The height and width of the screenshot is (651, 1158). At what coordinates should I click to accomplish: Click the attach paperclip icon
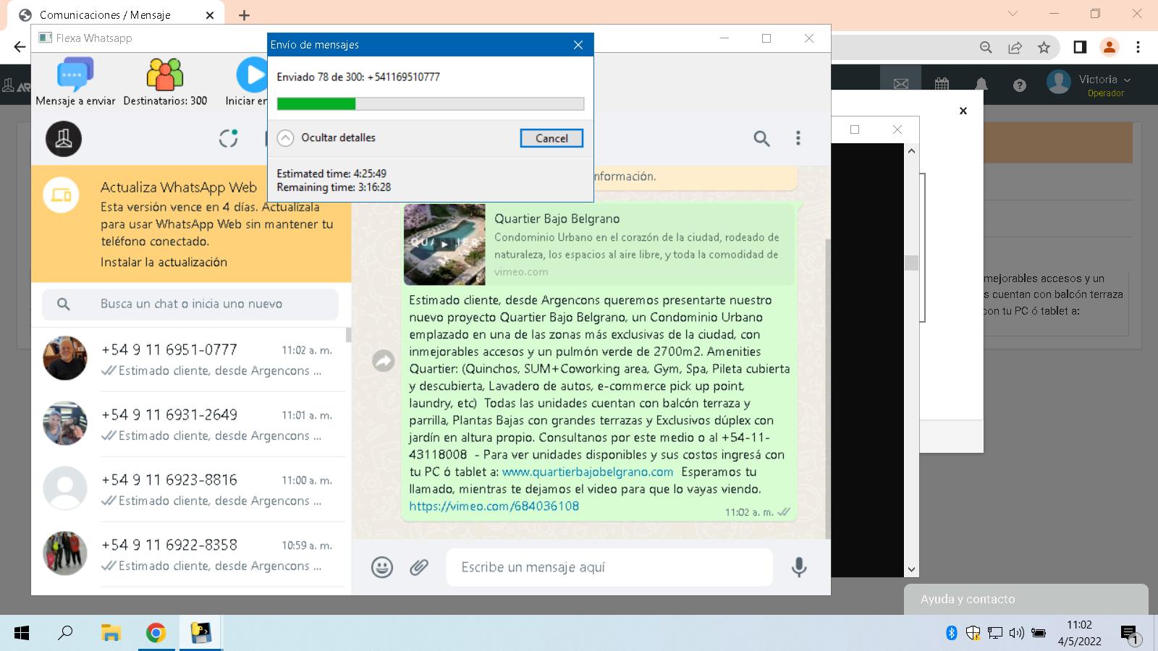[x=419, y=567]
